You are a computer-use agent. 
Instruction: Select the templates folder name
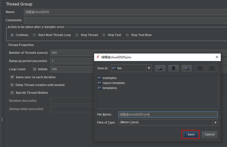(110, 88)
